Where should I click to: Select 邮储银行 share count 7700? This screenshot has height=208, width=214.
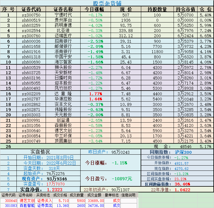pos(157,46)
